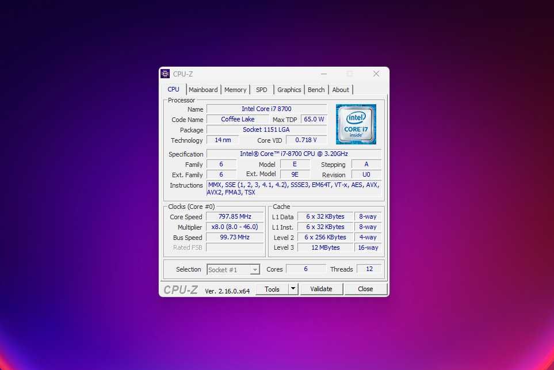This screenshot has height=370, width=554.
Task: Click the 'Ver. 2.16.0.x64' version text
Action: click(x=227, y=291)
